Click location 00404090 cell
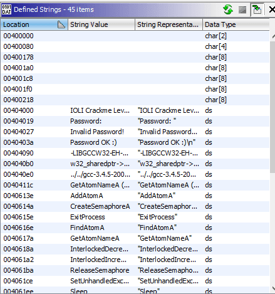This screenshot has width=275, height=294. pyautogui.click(x=18, y=153)
